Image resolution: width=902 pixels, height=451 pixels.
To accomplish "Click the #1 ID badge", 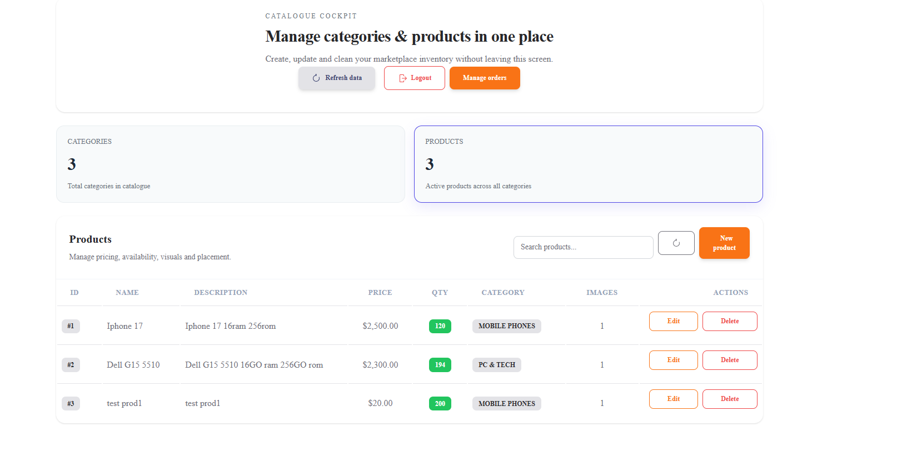I will click(71, 326).
